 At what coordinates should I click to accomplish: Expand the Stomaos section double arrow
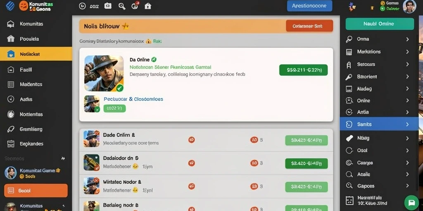63,159
